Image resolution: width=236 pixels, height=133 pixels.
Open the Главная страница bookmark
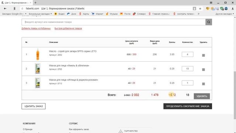pyautogui.click(x=159, y=14)
